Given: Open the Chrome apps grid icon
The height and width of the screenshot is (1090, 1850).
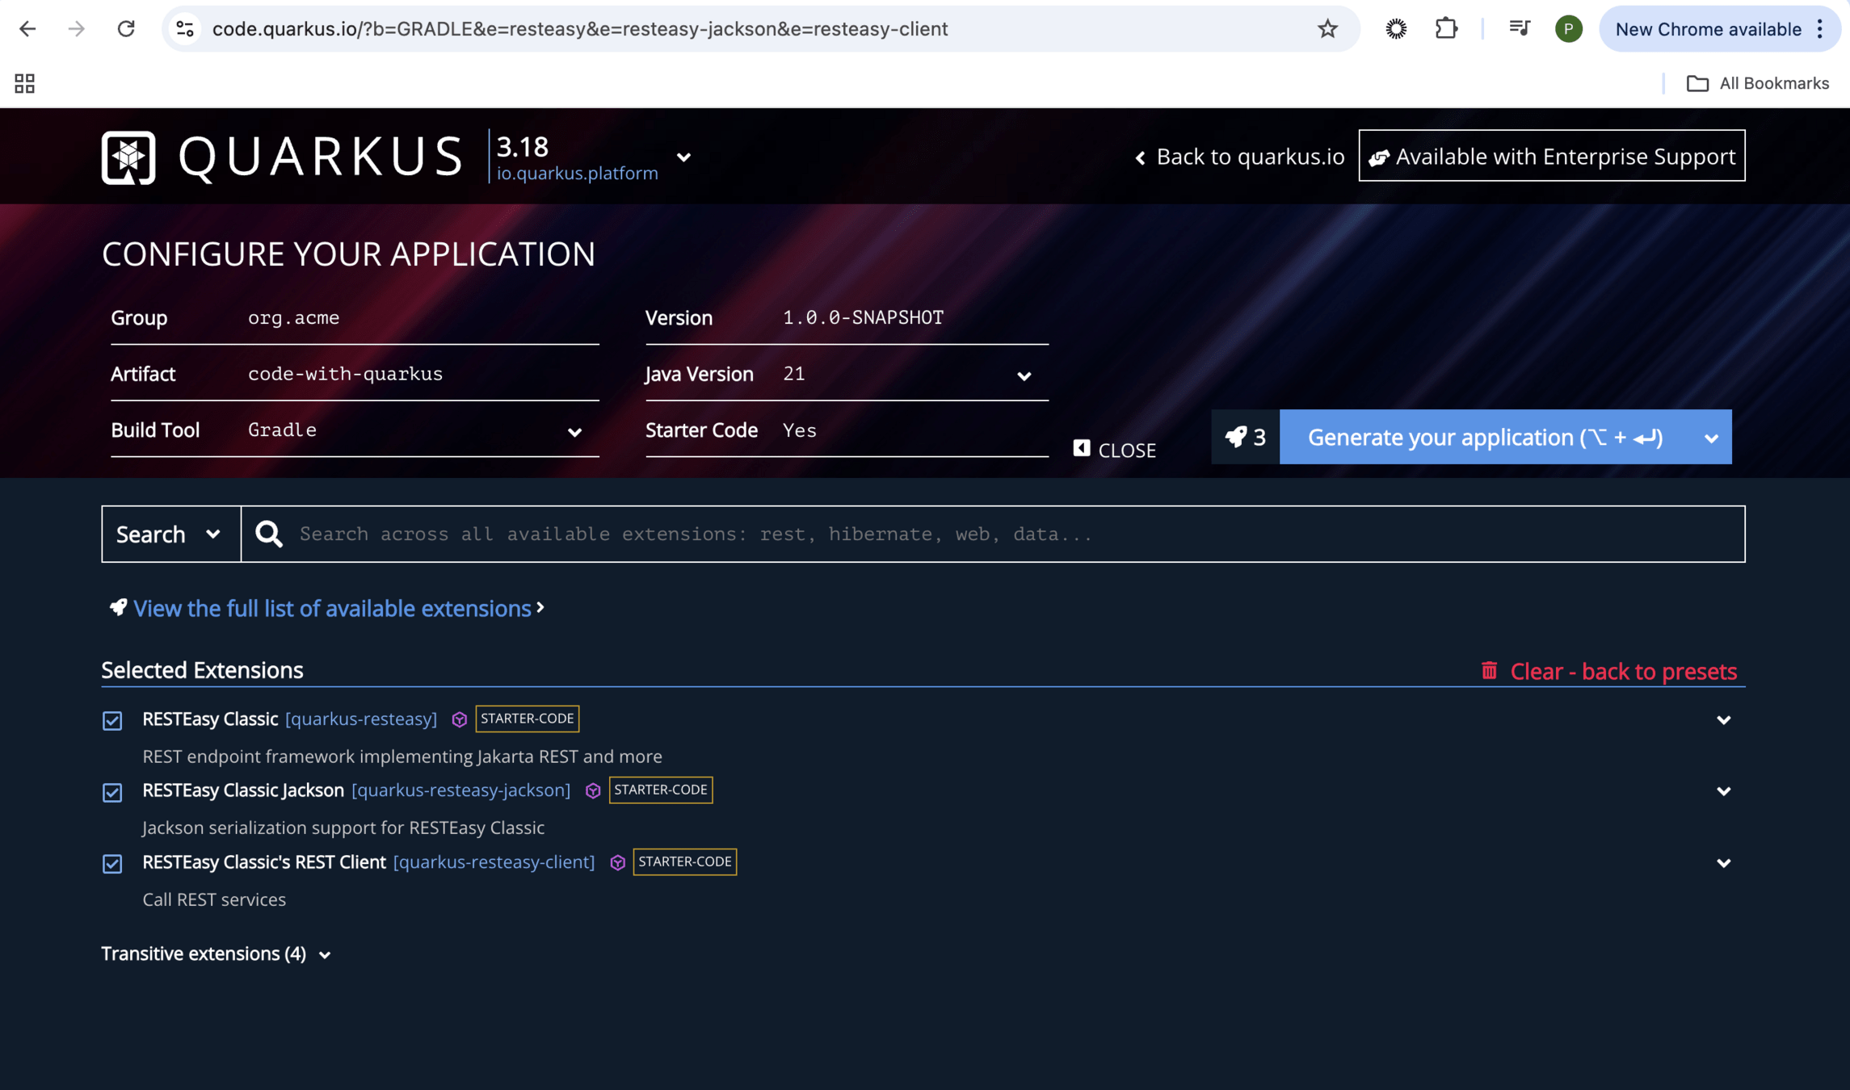Looking at the screenshot, I should (x=24, y=83).
